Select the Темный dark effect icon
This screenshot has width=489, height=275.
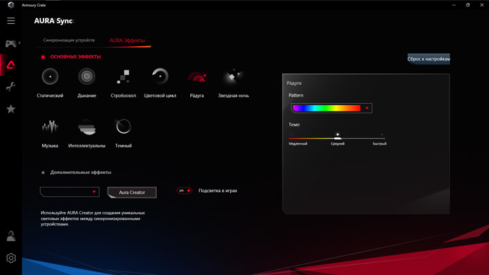124,126
